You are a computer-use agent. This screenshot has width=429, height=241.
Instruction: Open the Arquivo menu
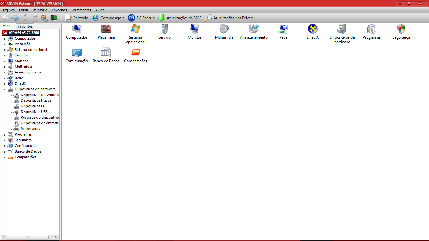point(8,10)
